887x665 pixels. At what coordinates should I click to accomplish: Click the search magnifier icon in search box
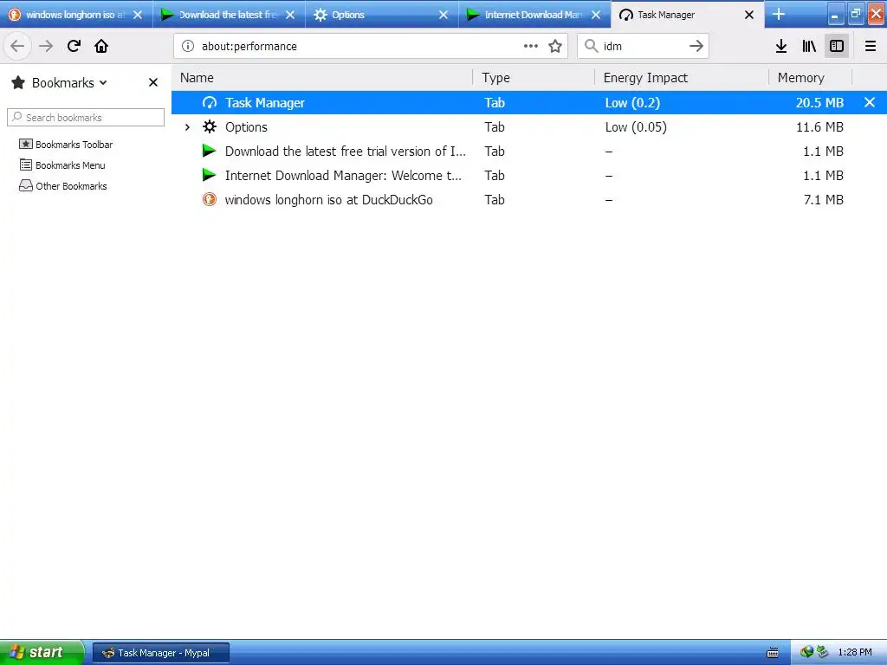[591, 46]
